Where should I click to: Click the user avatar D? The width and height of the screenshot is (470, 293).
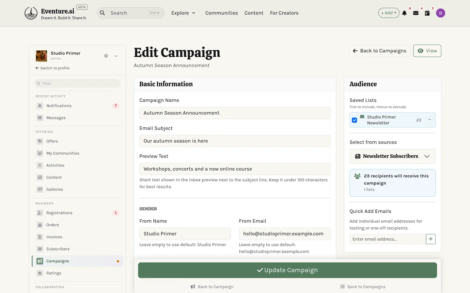pyautogui.click(x=441, y=13)
